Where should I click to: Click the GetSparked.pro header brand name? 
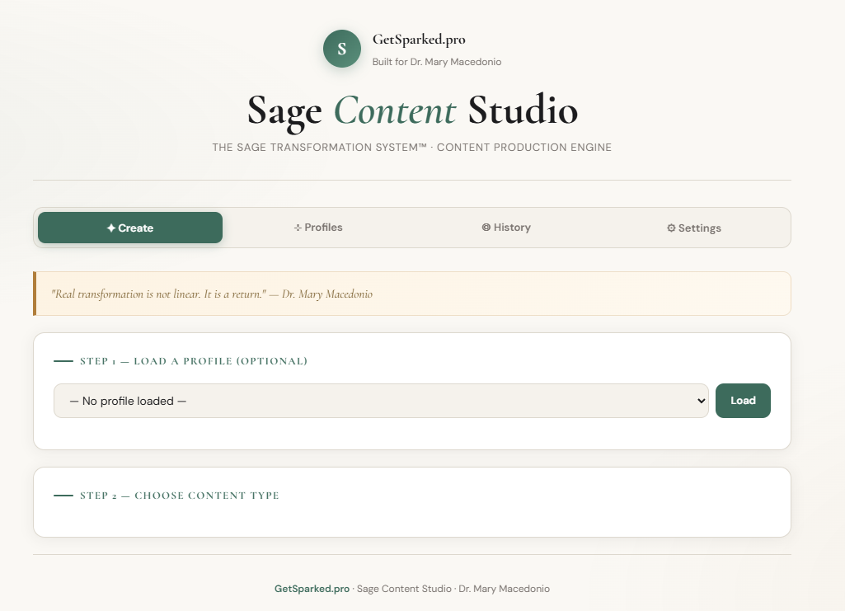(x=419, y=40)
